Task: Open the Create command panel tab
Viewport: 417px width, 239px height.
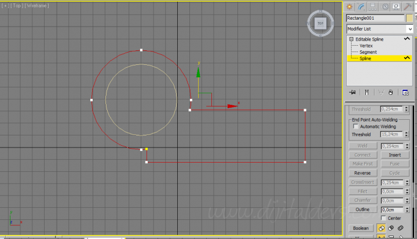Action: [x=349, y=7]
